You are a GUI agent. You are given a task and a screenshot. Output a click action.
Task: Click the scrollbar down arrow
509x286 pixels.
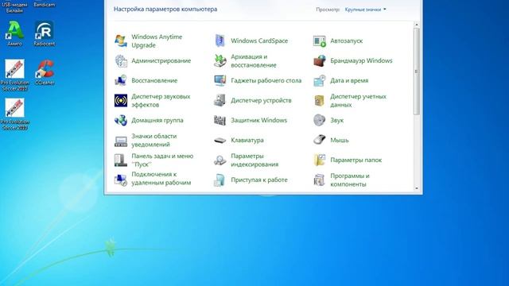tap(417, 188)
